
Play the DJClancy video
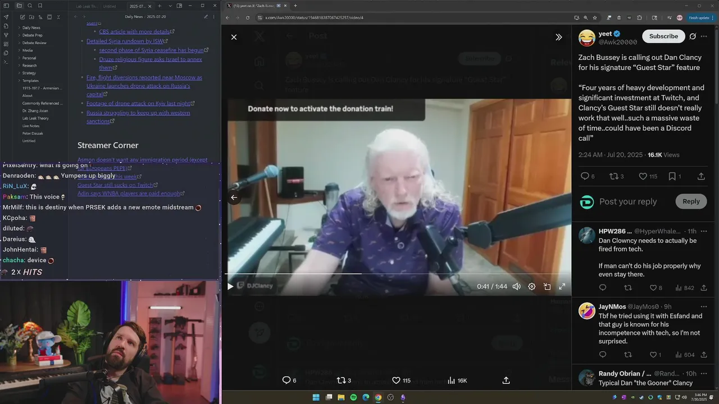click(230, 286)
